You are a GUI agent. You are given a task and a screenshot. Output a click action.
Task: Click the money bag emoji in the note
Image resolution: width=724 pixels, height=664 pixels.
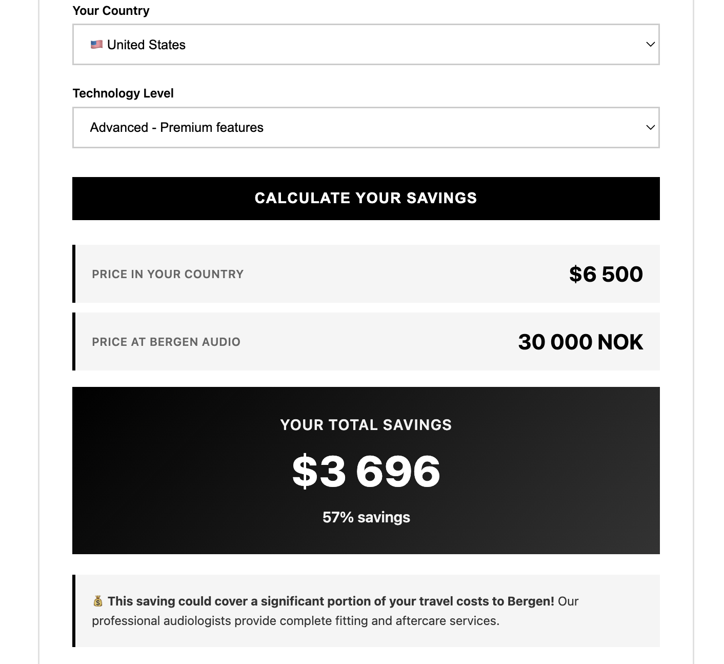pos(97,600)
